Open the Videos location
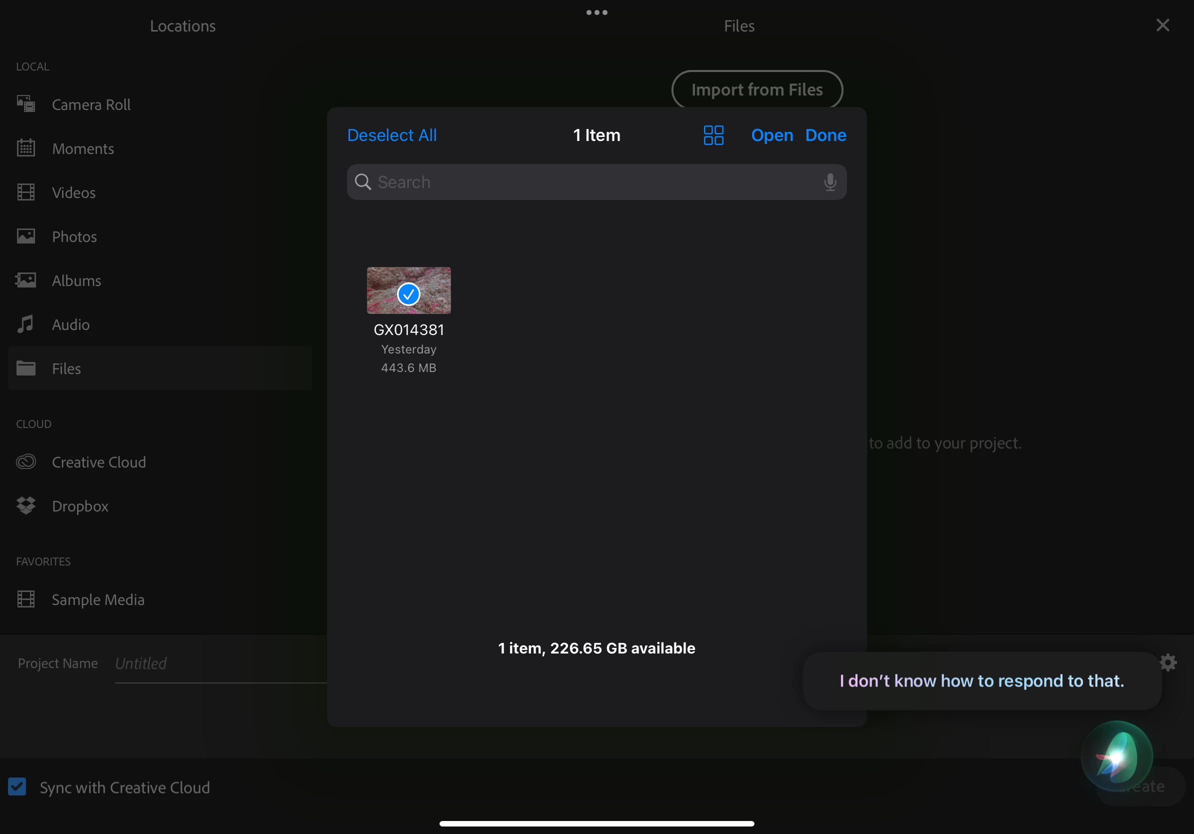The height and width of the screenshot is (834, 1194). point(73,192)
